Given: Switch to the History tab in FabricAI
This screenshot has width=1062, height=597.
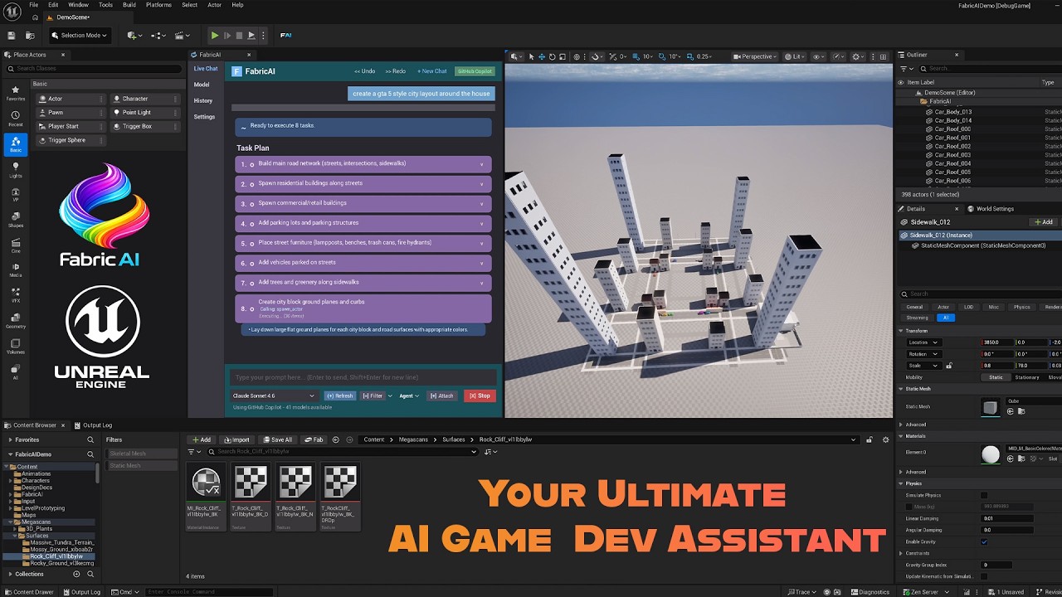Looking at the screenshot, I should (203, 100).
